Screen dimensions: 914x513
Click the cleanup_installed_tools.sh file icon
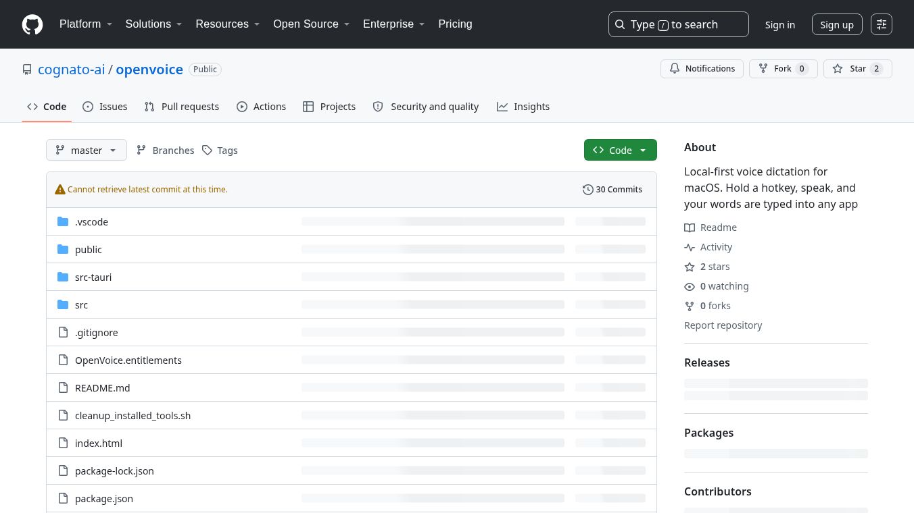pyautogui.click(x=63, y=415)
